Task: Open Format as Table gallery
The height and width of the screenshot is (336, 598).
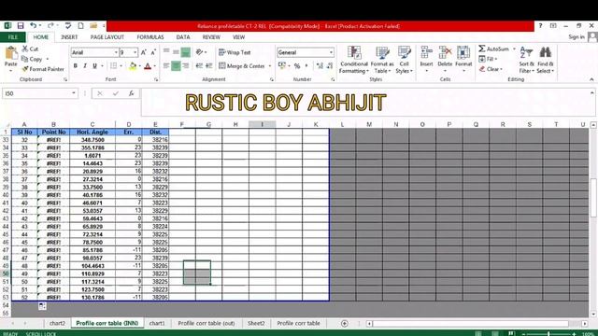Action: (382, 60)
